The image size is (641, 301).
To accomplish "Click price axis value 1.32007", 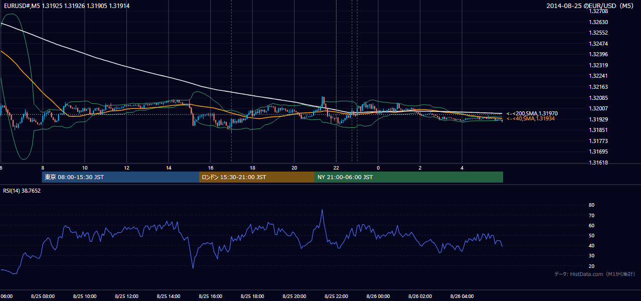I will tap(598, 108).
